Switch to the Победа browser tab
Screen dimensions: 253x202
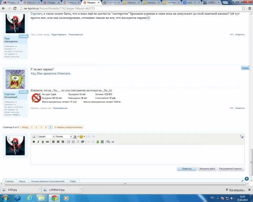click(51, 3)
